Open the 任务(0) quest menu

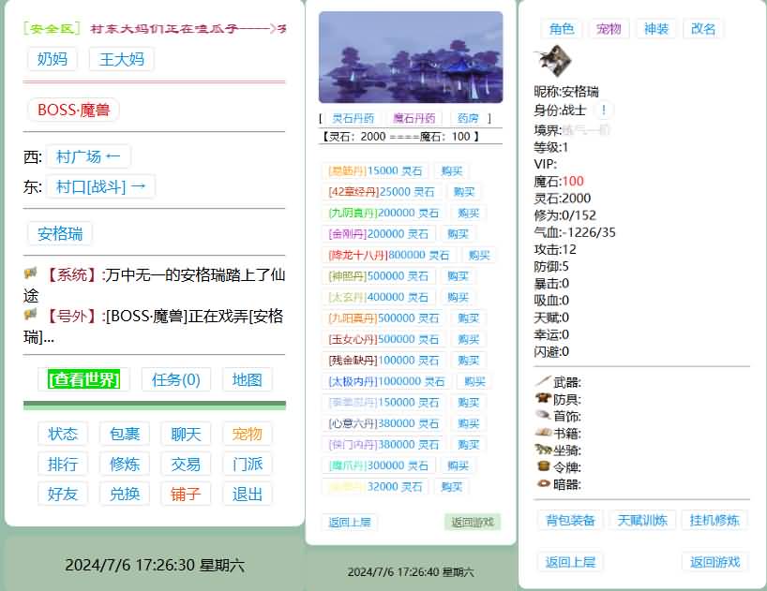tap(176, 379)
